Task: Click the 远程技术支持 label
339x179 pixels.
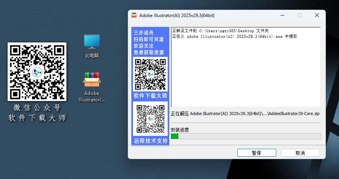Action: pos(151,141)
